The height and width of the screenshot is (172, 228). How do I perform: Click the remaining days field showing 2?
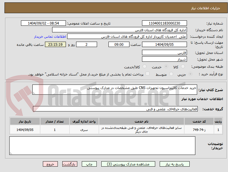87,44
